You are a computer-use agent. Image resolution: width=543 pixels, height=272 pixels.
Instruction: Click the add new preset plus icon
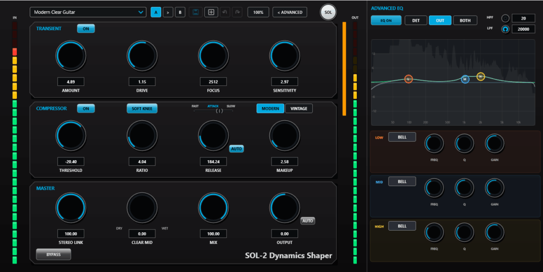pyautogui.click(x=211, y=12)
